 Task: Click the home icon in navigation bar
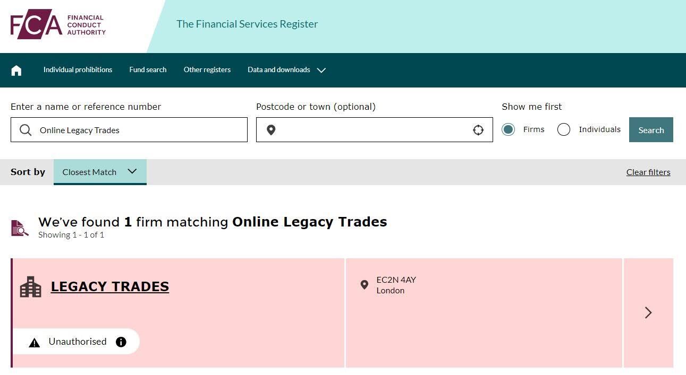click(16, 70)
